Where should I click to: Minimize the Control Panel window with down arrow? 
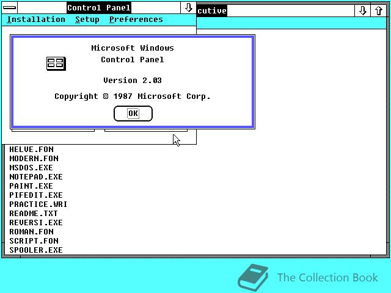(188, 8)
